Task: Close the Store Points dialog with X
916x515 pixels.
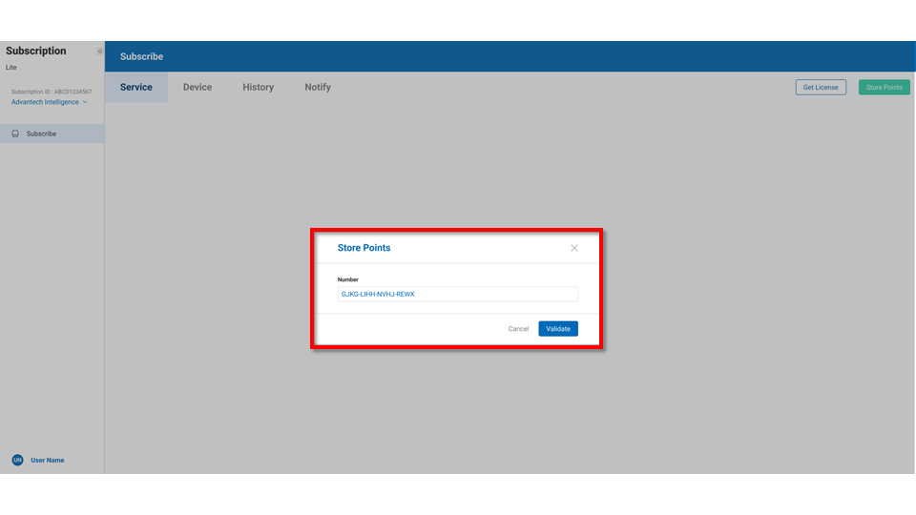Action: (x=573, y=248)
